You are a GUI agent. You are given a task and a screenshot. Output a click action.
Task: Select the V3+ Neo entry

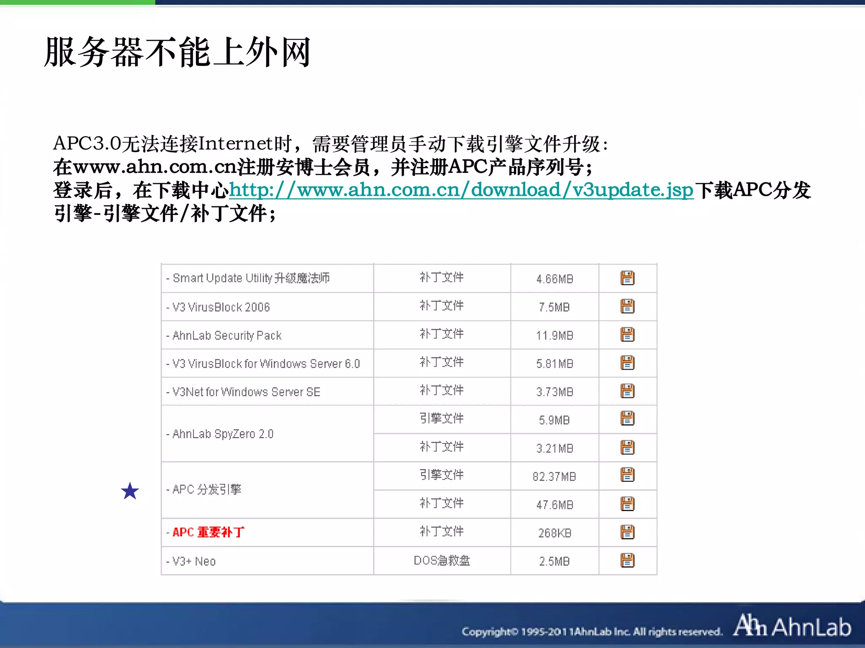[194, 561]
